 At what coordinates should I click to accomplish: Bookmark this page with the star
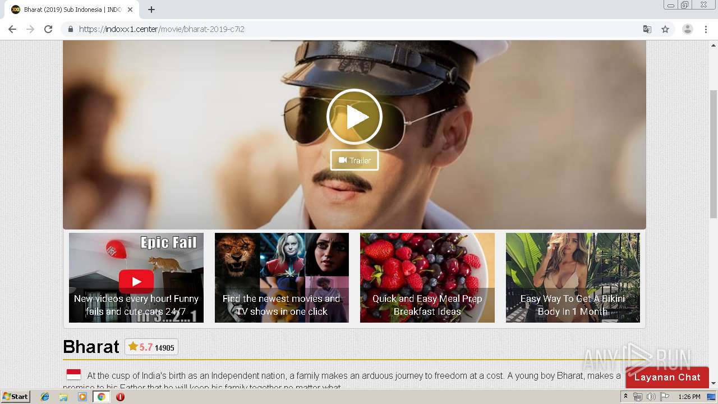coord(665,29)
